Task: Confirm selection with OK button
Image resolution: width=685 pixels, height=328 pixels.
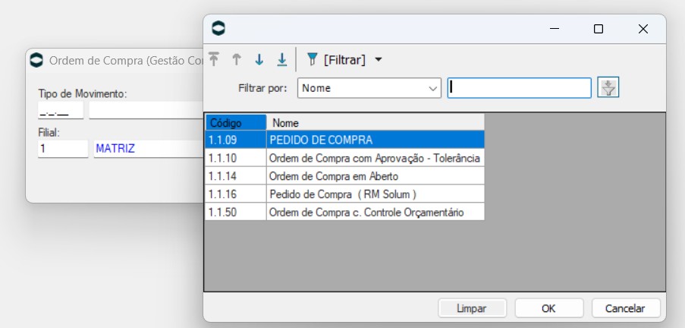Action: coord(548,308)
